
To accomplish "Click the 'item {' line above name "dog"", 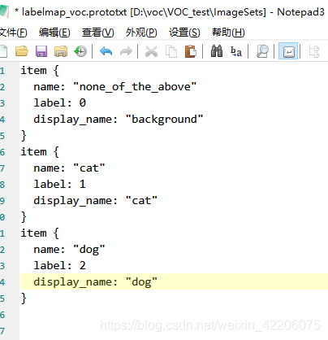I will pos(40,233).
